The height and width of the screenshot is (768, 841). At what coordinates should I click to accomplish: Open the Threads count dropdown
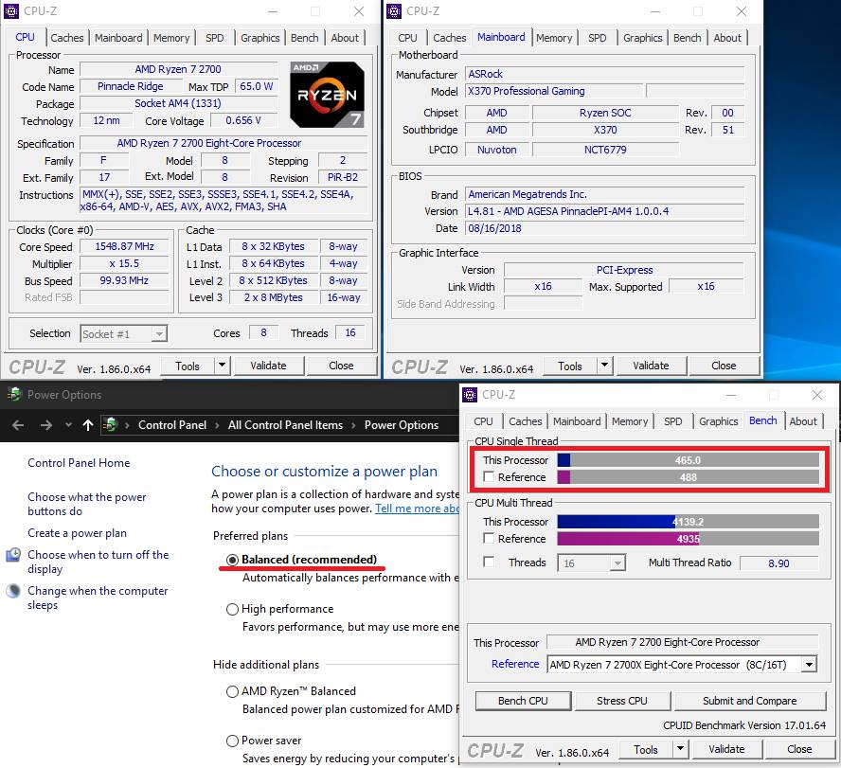tap(617, 563)
